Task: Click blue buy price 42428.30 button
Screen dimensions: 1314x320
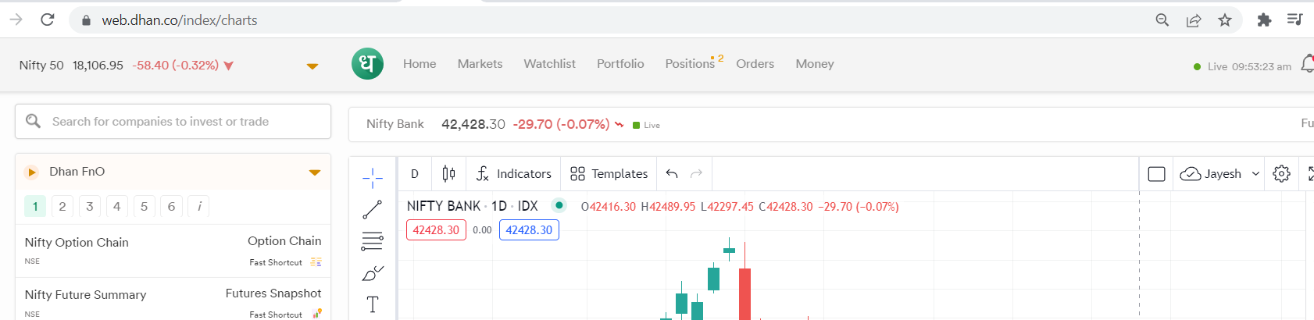Action: pos(529,230)
